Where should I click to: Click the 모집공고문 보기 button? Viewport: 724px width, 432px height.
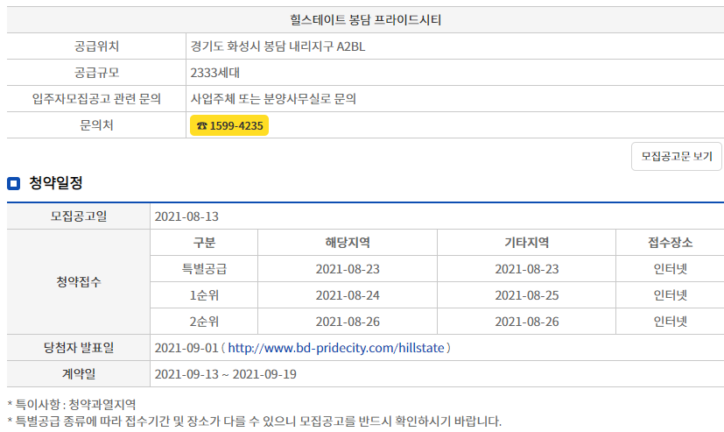[x=677, y=157]
